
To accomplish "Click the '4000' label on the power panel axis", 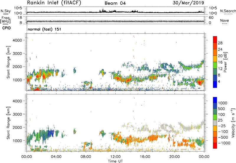I will (x=17, y=40).
